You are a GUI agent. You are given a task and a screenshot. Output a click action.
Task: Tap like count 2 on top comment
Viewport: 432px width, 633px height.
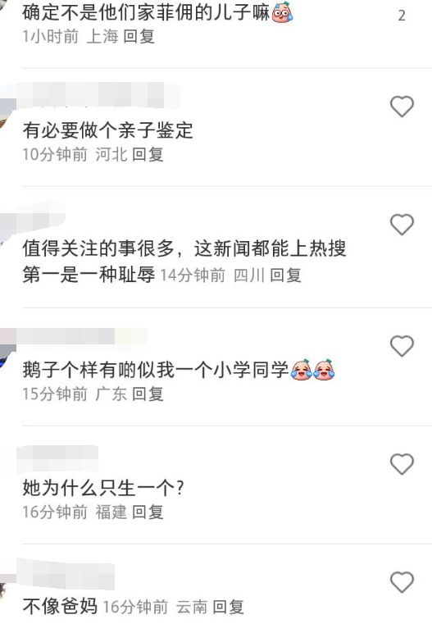(x=402, y=16)
